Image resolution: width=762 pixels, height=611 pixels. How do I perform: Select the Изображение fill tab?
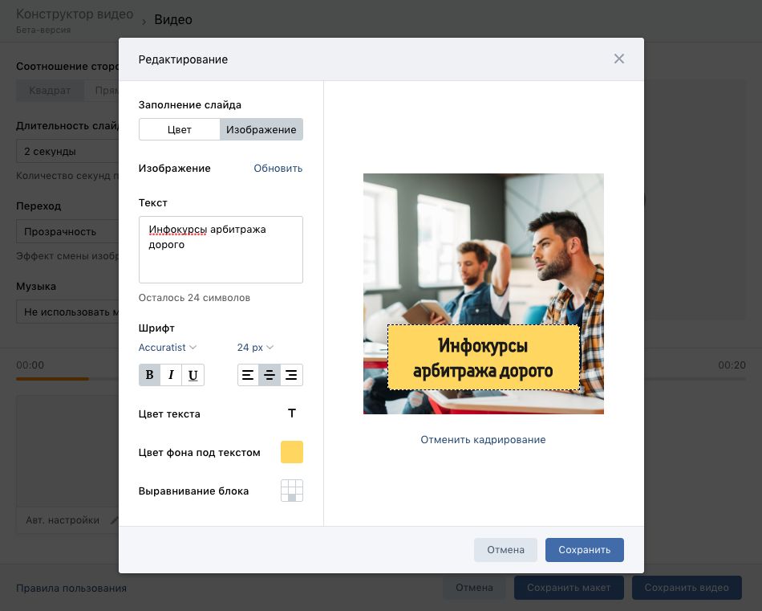[x=262, y=129]
